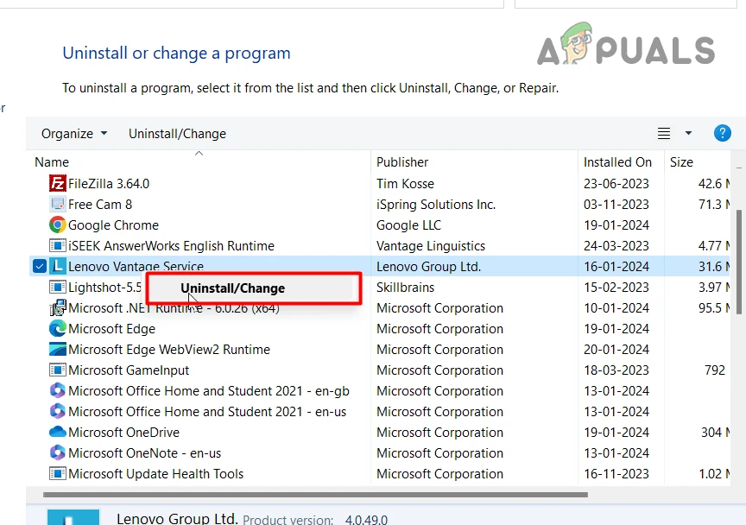Click the Microsoft OneDrive cloud icon
This screenshot has height=525, width=746.
[58, 433]
